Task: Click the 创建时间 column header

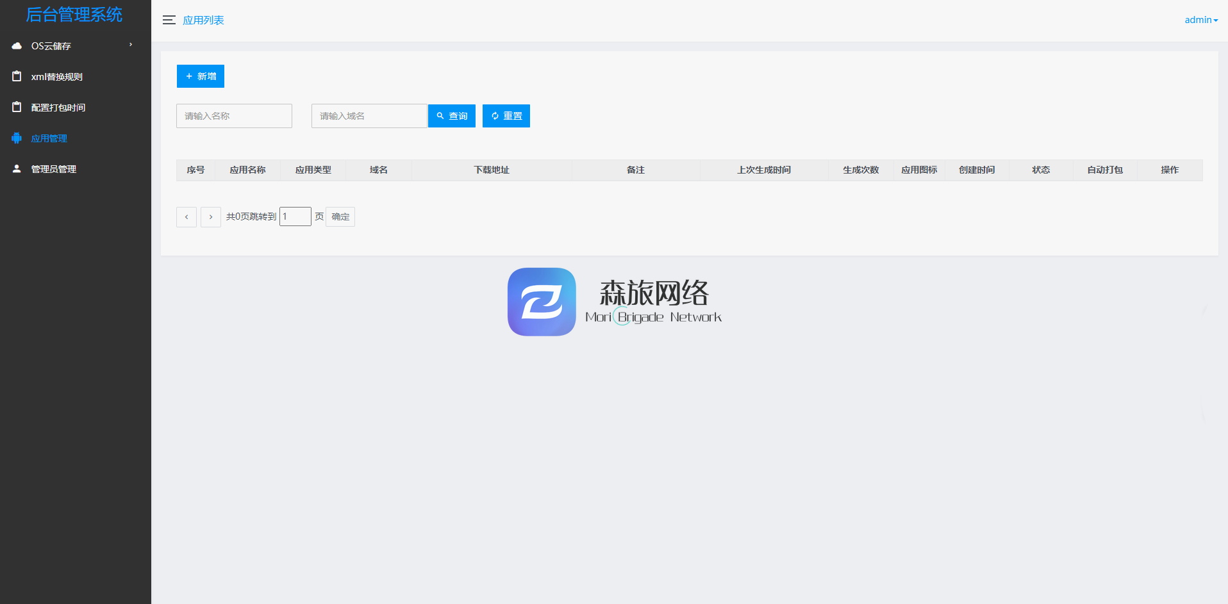Action: [977, 170]
